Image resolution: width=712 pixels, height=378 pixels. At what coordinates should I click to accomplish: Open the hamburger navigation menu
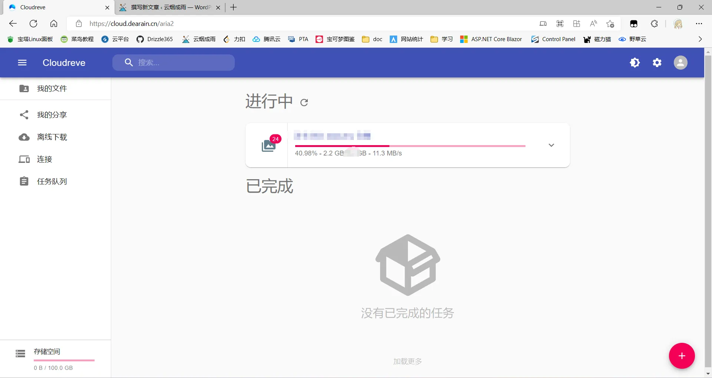22,63
